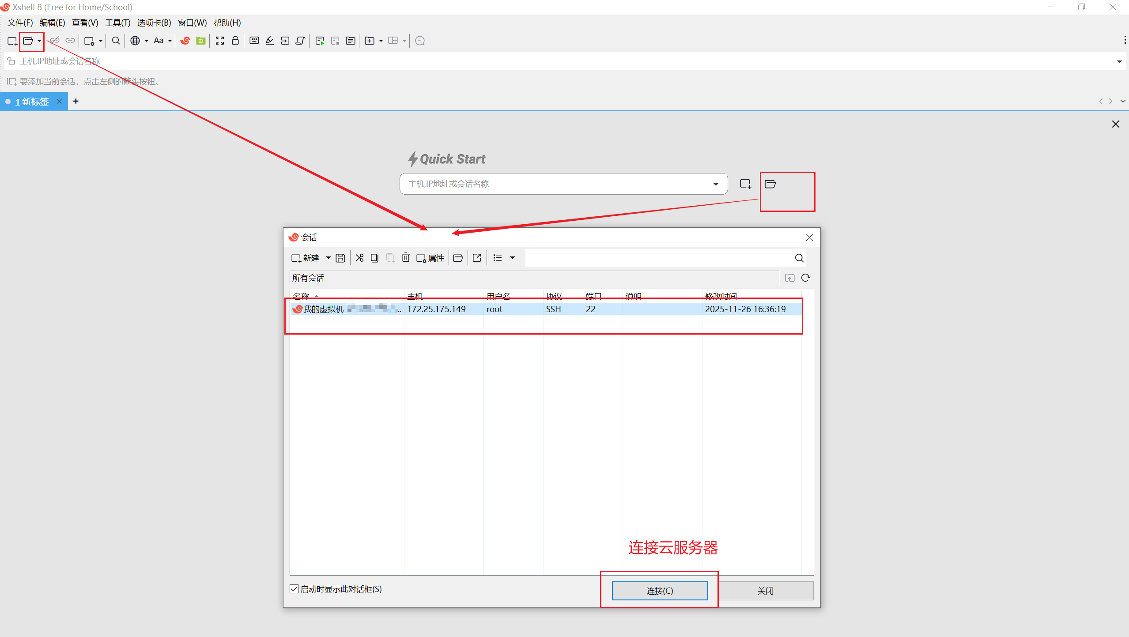Click the green play start icon
This screenshot has height=637, width=1129.
320,41
